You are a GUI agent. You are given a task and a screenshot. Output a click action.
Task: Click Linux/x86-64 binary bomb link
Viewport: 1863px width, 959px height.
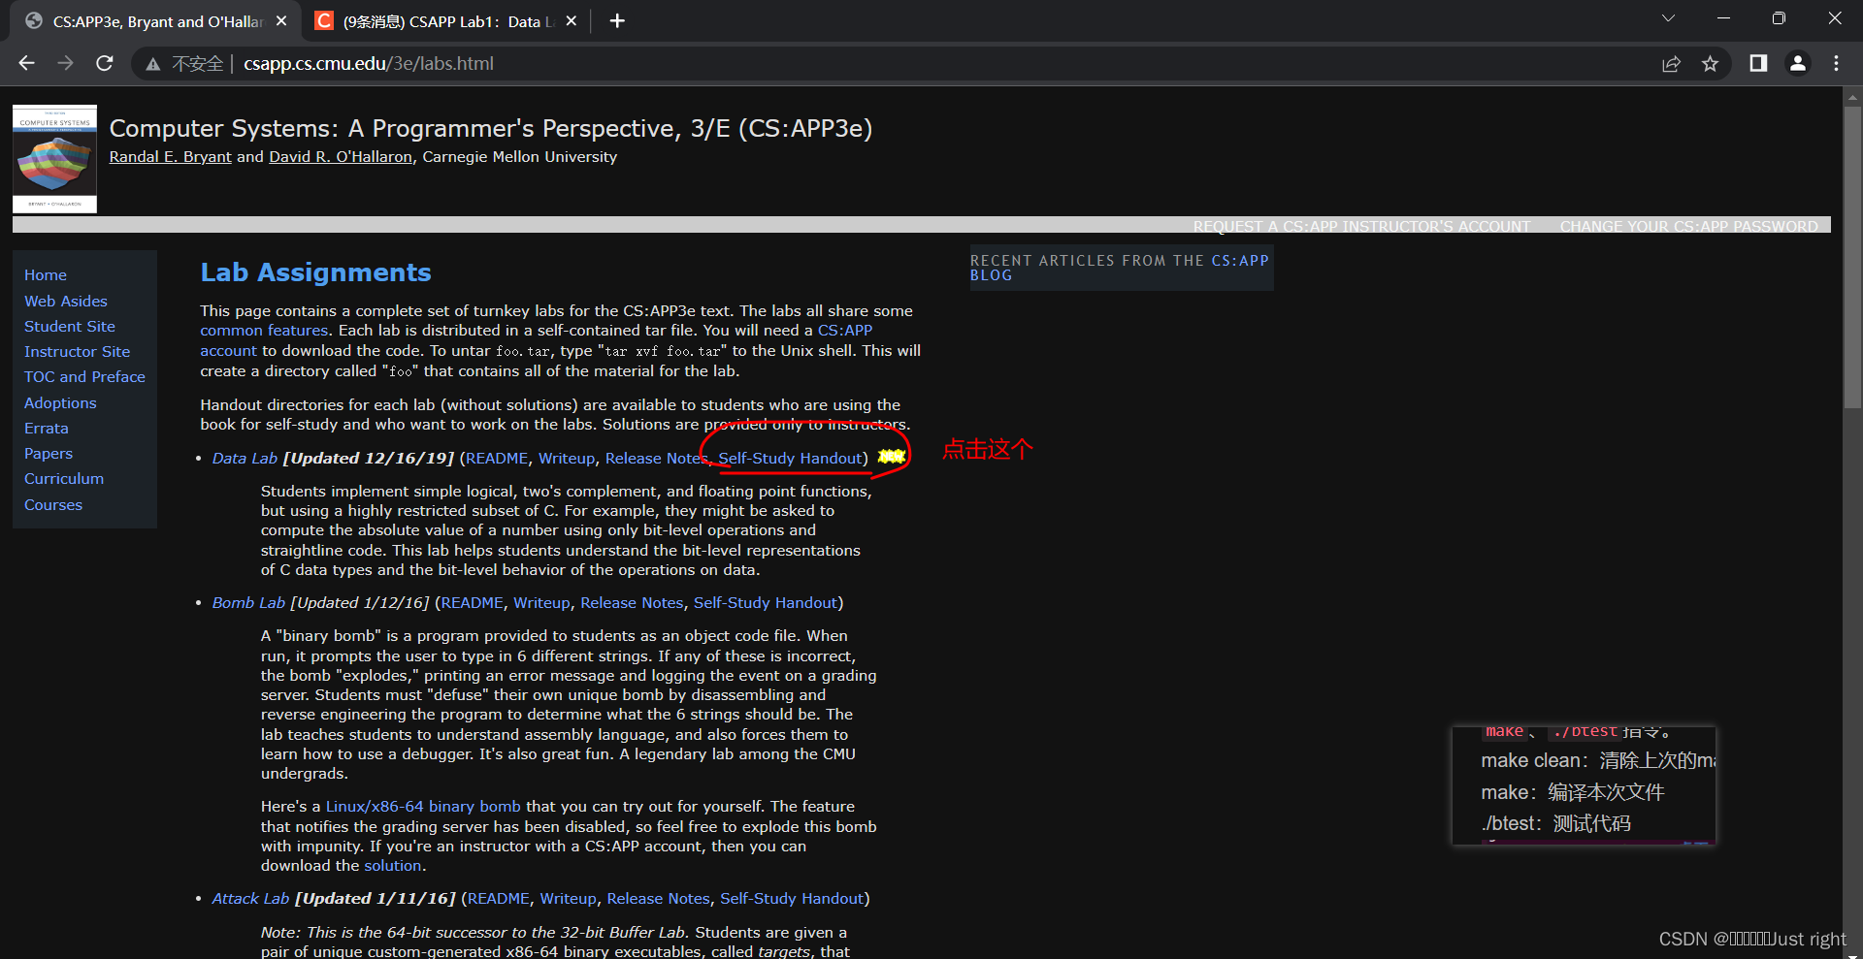pos(423,807)
